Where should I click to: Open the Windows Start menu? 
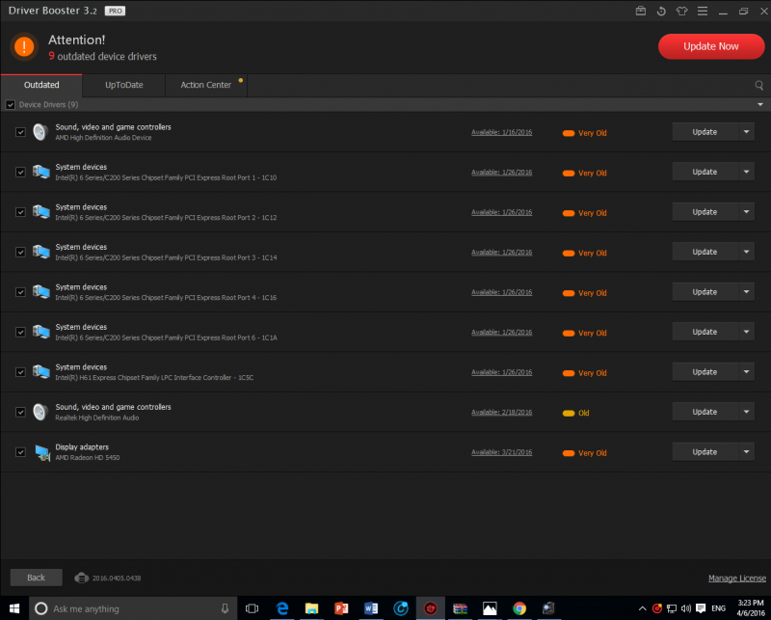click(14, 608)
